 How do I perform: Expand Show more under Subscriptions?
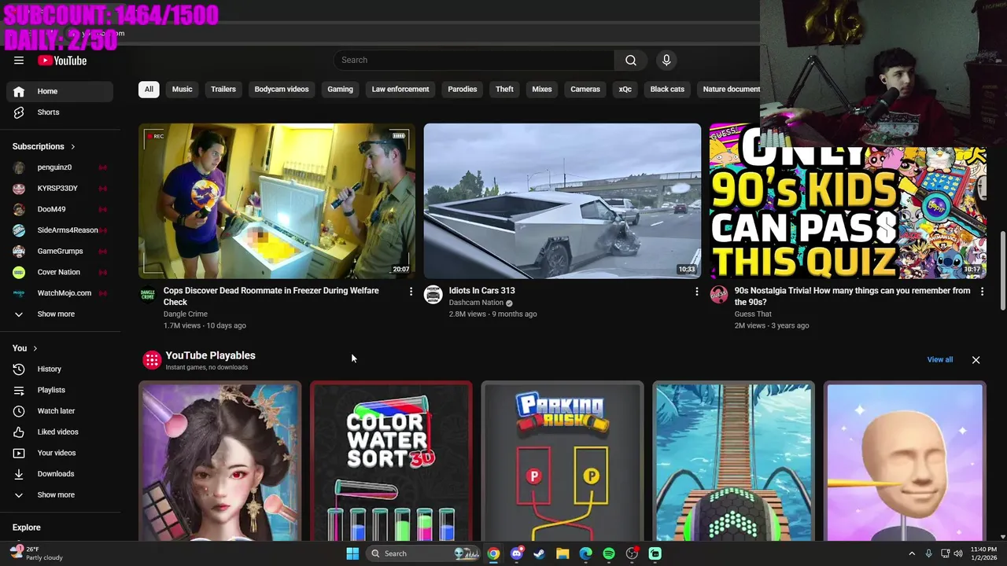click(x=60, y=314)
